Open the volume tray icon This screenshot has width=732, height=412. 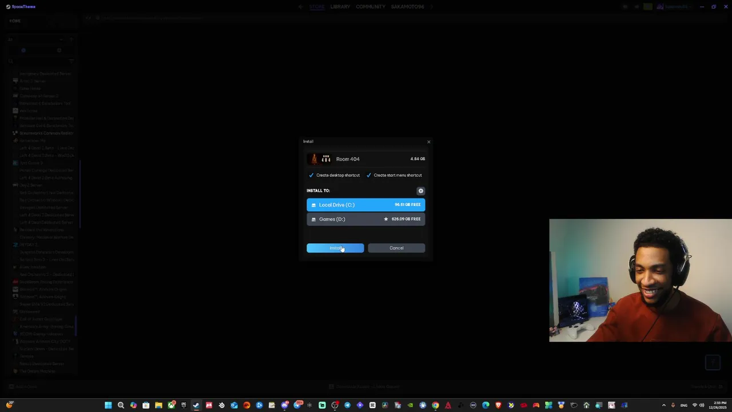tap(702, 405)
